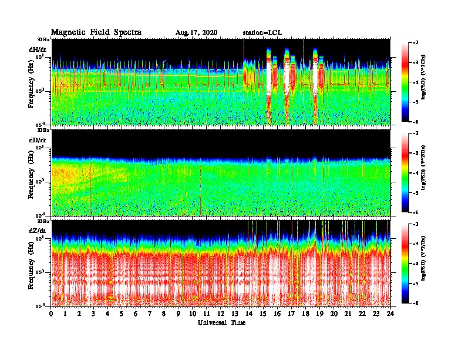465x360 pixels.
Task: Click the "-5" value on dZ/dt color scale
Action: tap(416, 284)
